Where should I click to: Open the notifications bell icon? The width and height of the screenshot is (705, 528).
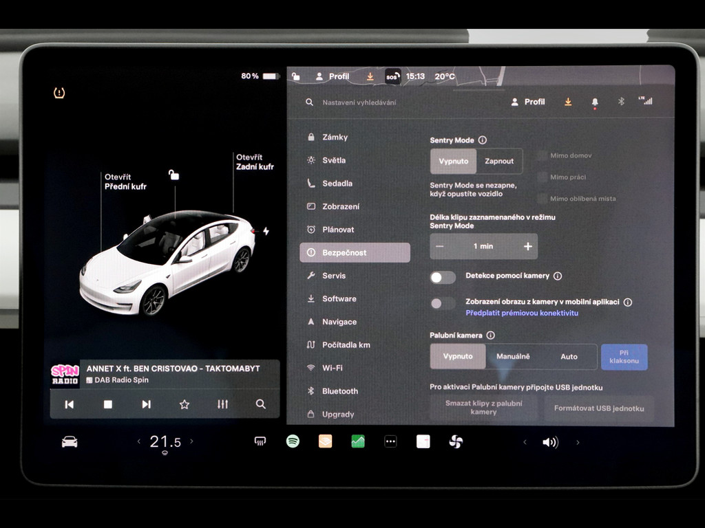point(595,102)
